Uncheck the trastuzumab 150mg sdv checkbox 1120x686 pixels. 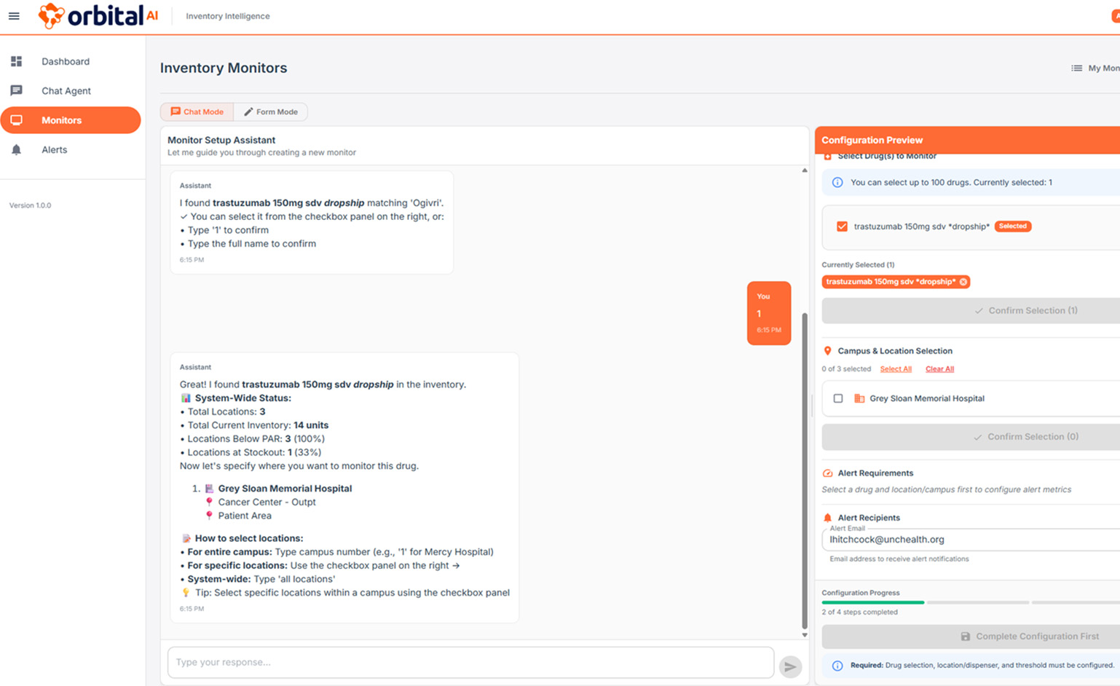[842, 226]
